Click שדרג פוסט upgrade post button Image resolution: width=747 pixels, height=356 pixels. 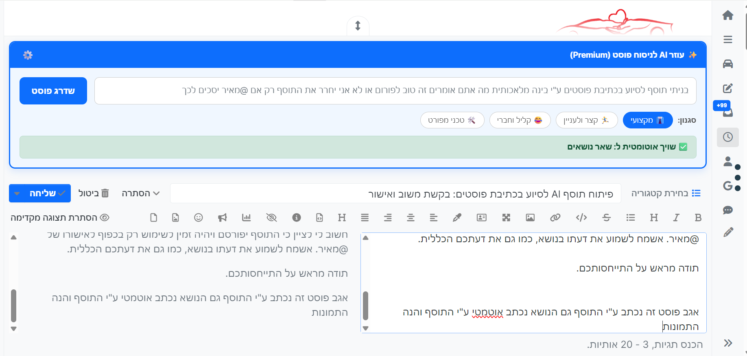tap(53, 91)
